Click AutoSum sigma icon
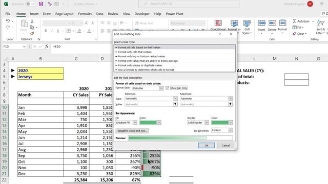Screen dimensions: 328x184 point(295,21)
